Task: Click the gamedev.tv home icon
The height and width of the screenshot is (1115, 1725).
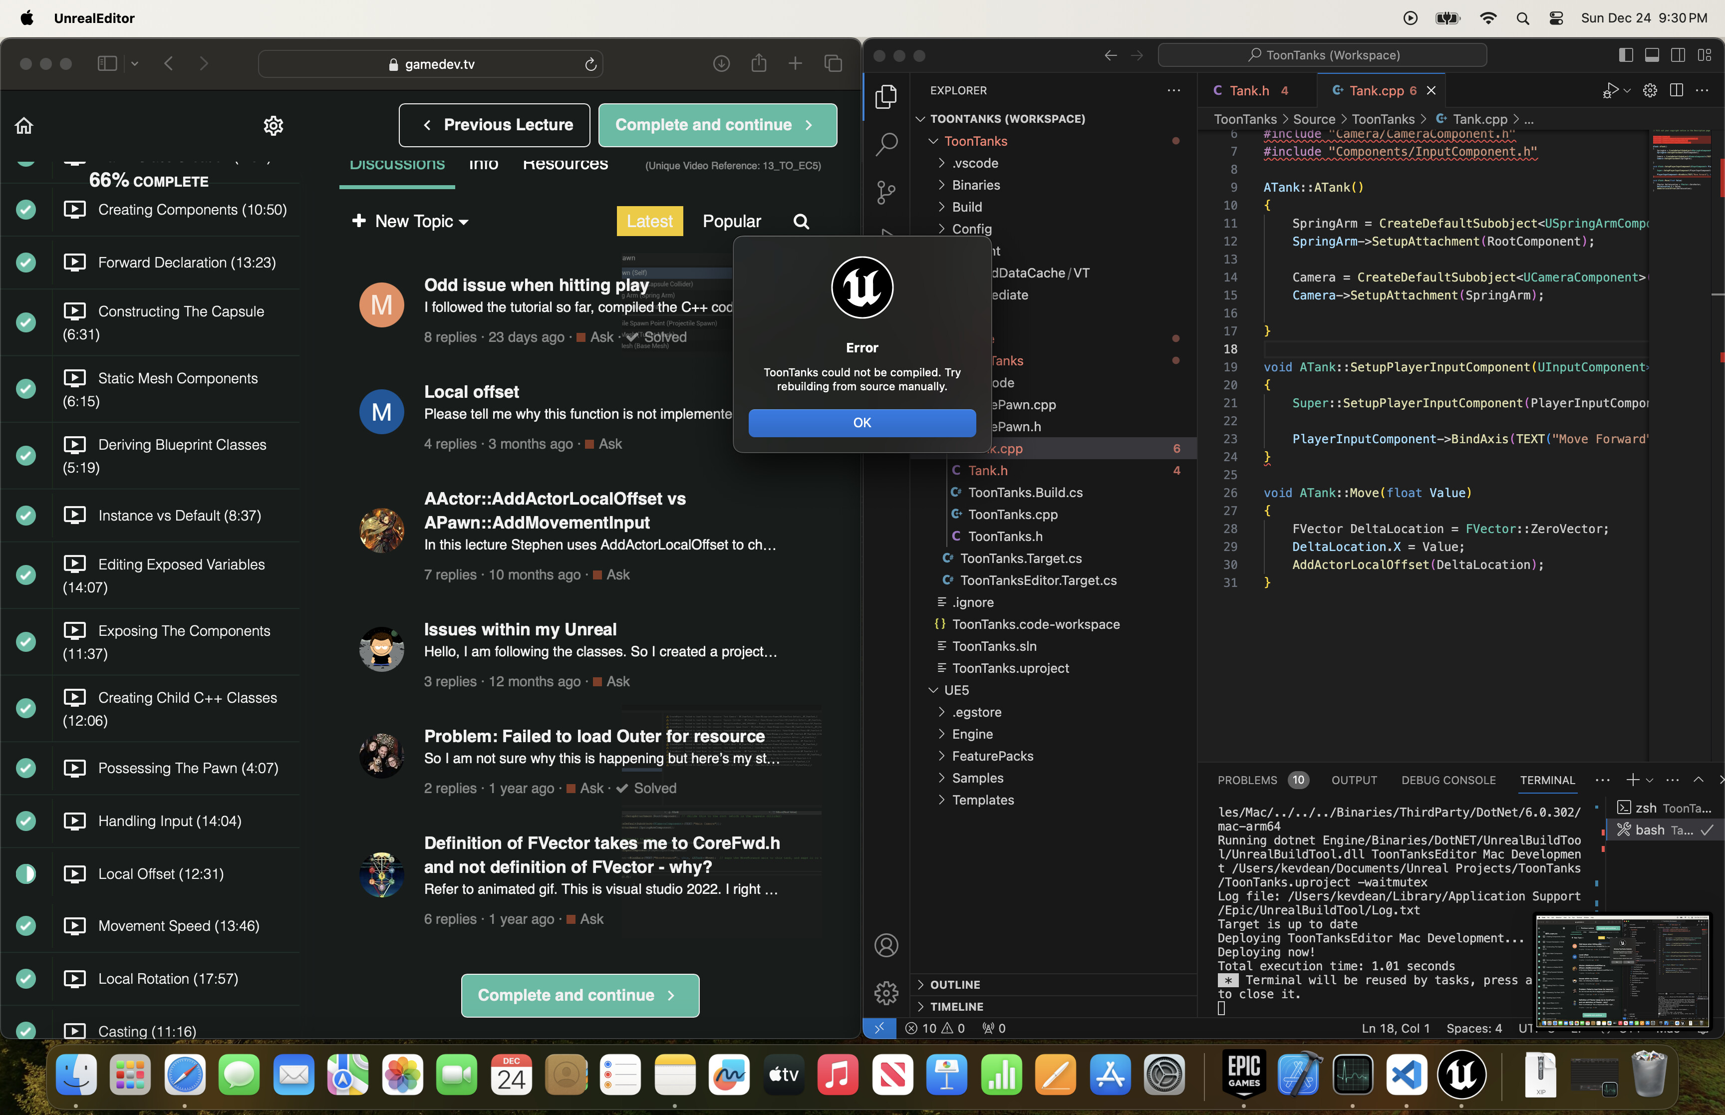Action: (24, 125)
